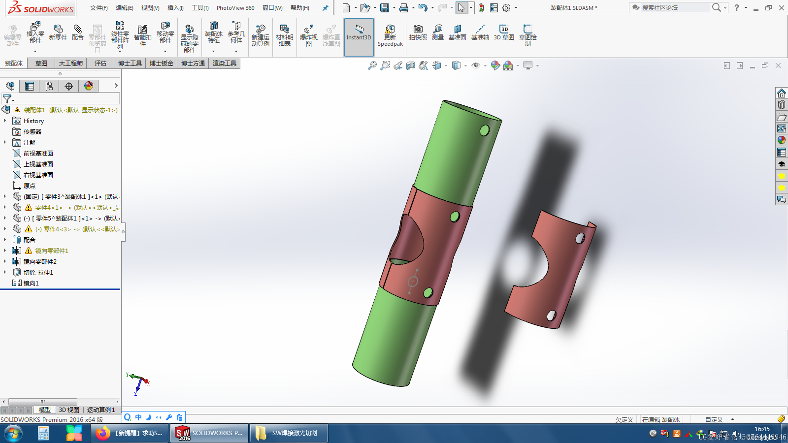The height and width of the screenshot is (443, 788).
Task: Switch to the 草图 (Sketch) ribbon tab
Action: 41,63
